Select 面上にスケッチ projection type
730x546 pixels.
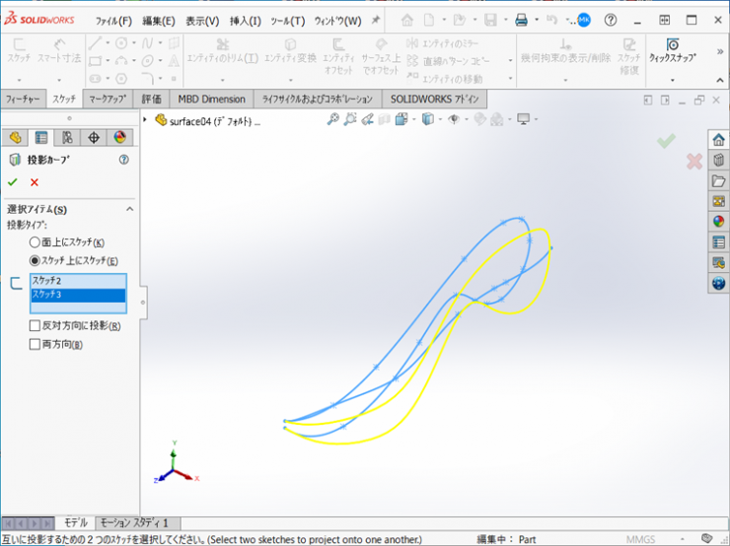[x=36, y=242]
